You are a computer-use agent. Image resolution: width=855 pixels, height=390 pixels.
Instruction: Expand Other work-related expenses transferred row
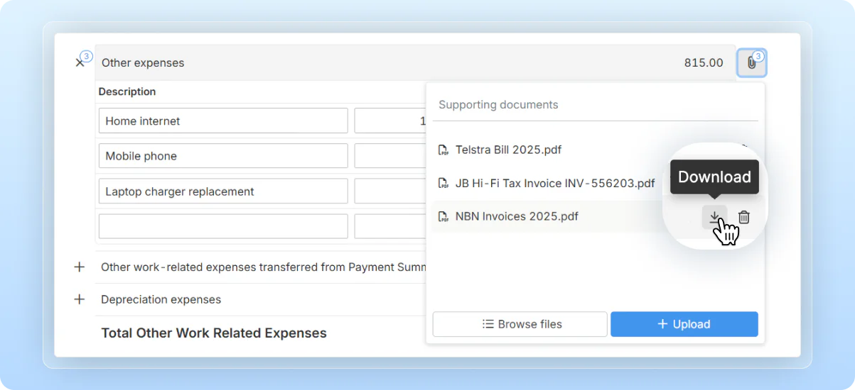[x=79, y=267]
